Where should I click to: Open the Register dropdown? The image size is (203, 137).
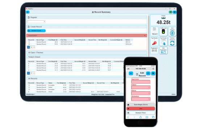(36, 22)
